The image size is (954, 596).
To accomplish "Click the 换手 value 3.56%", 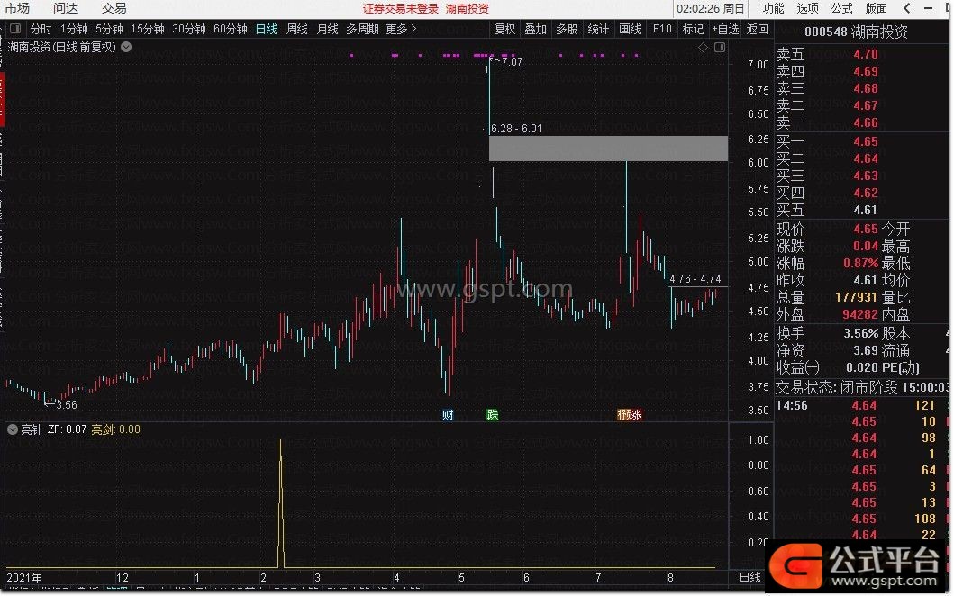I will tap(860, 334).
